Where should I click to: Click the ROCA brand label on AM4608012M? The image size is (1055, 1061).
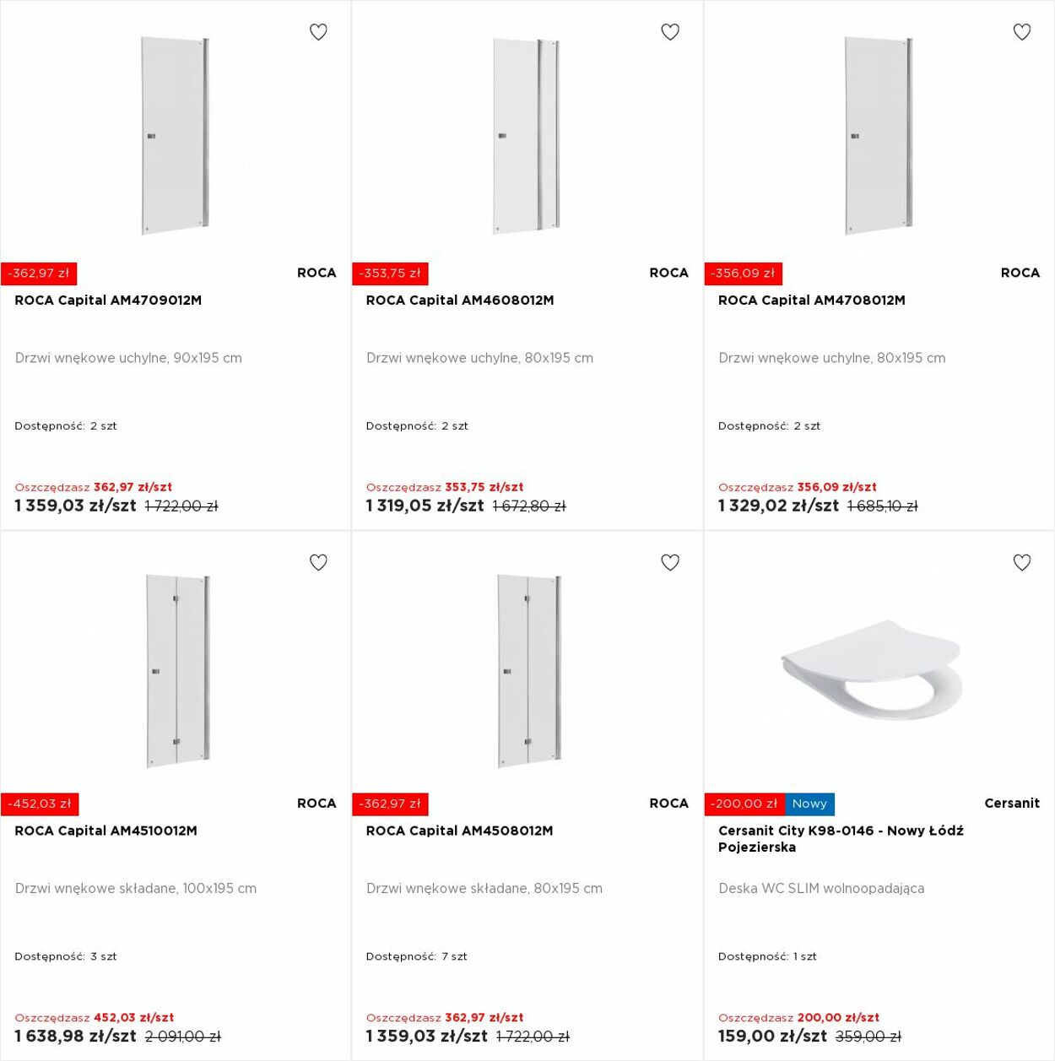coord(668,273)
